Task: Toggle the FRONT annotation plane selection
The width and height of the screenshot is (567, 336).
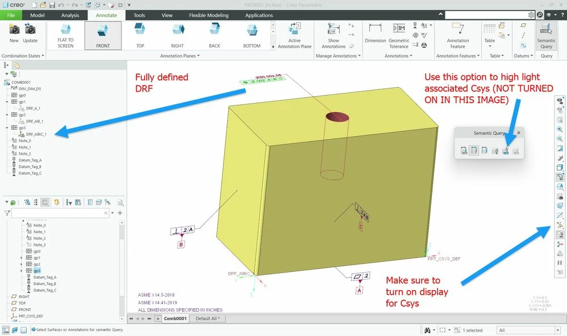Action: [x=103, y=35]
